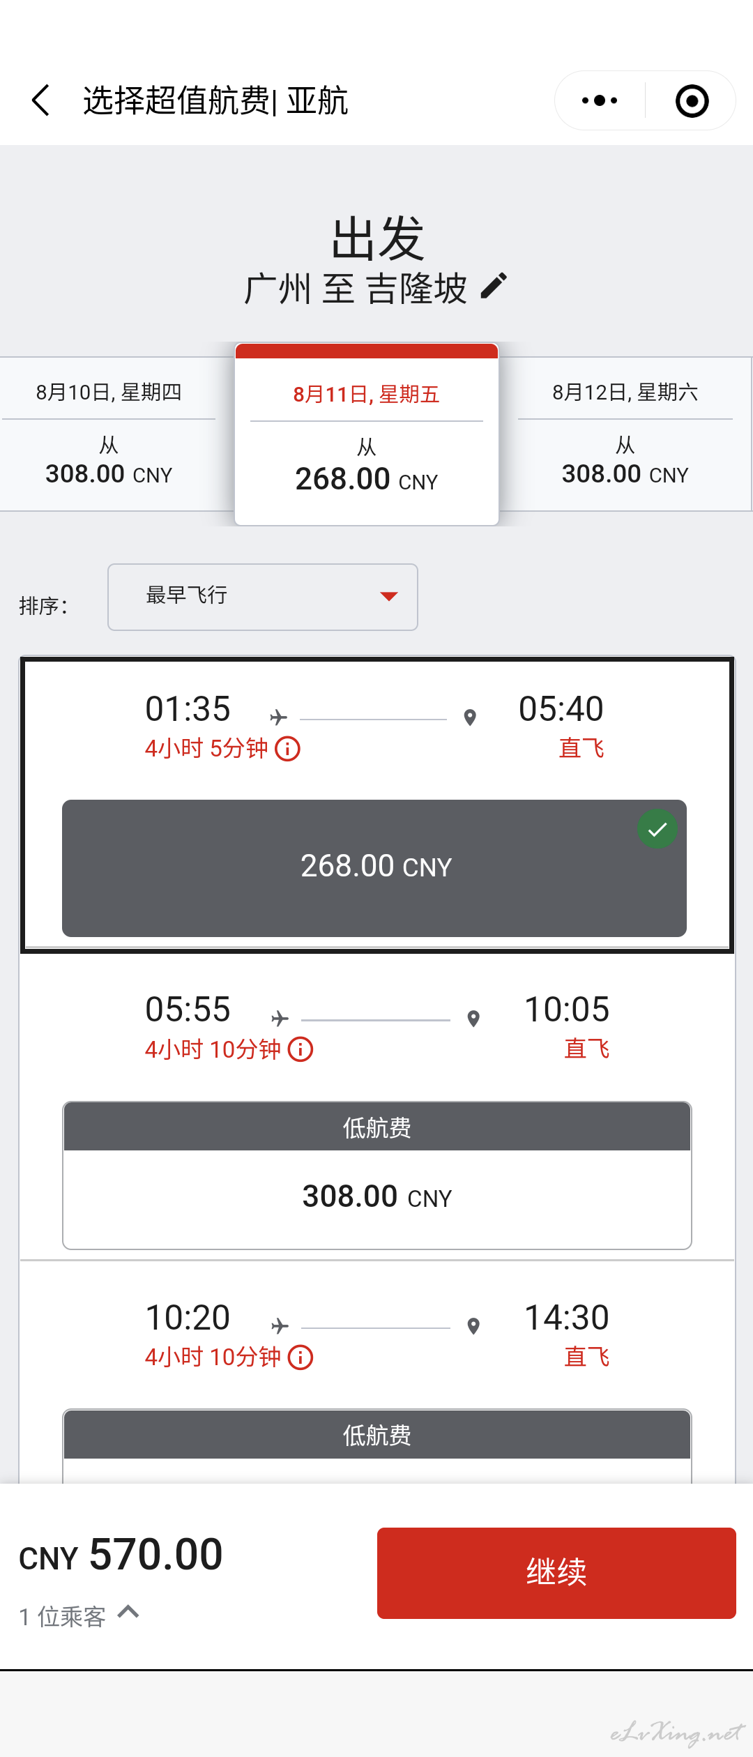Tap the 低航费 header of 10:20 flight
The width and height of the screenshot is (753, 1757).
(377, 1435)
